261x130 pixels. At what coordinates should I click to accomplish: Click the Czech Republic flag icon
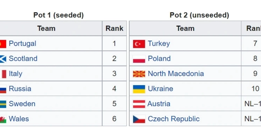(x=139, y=119)
